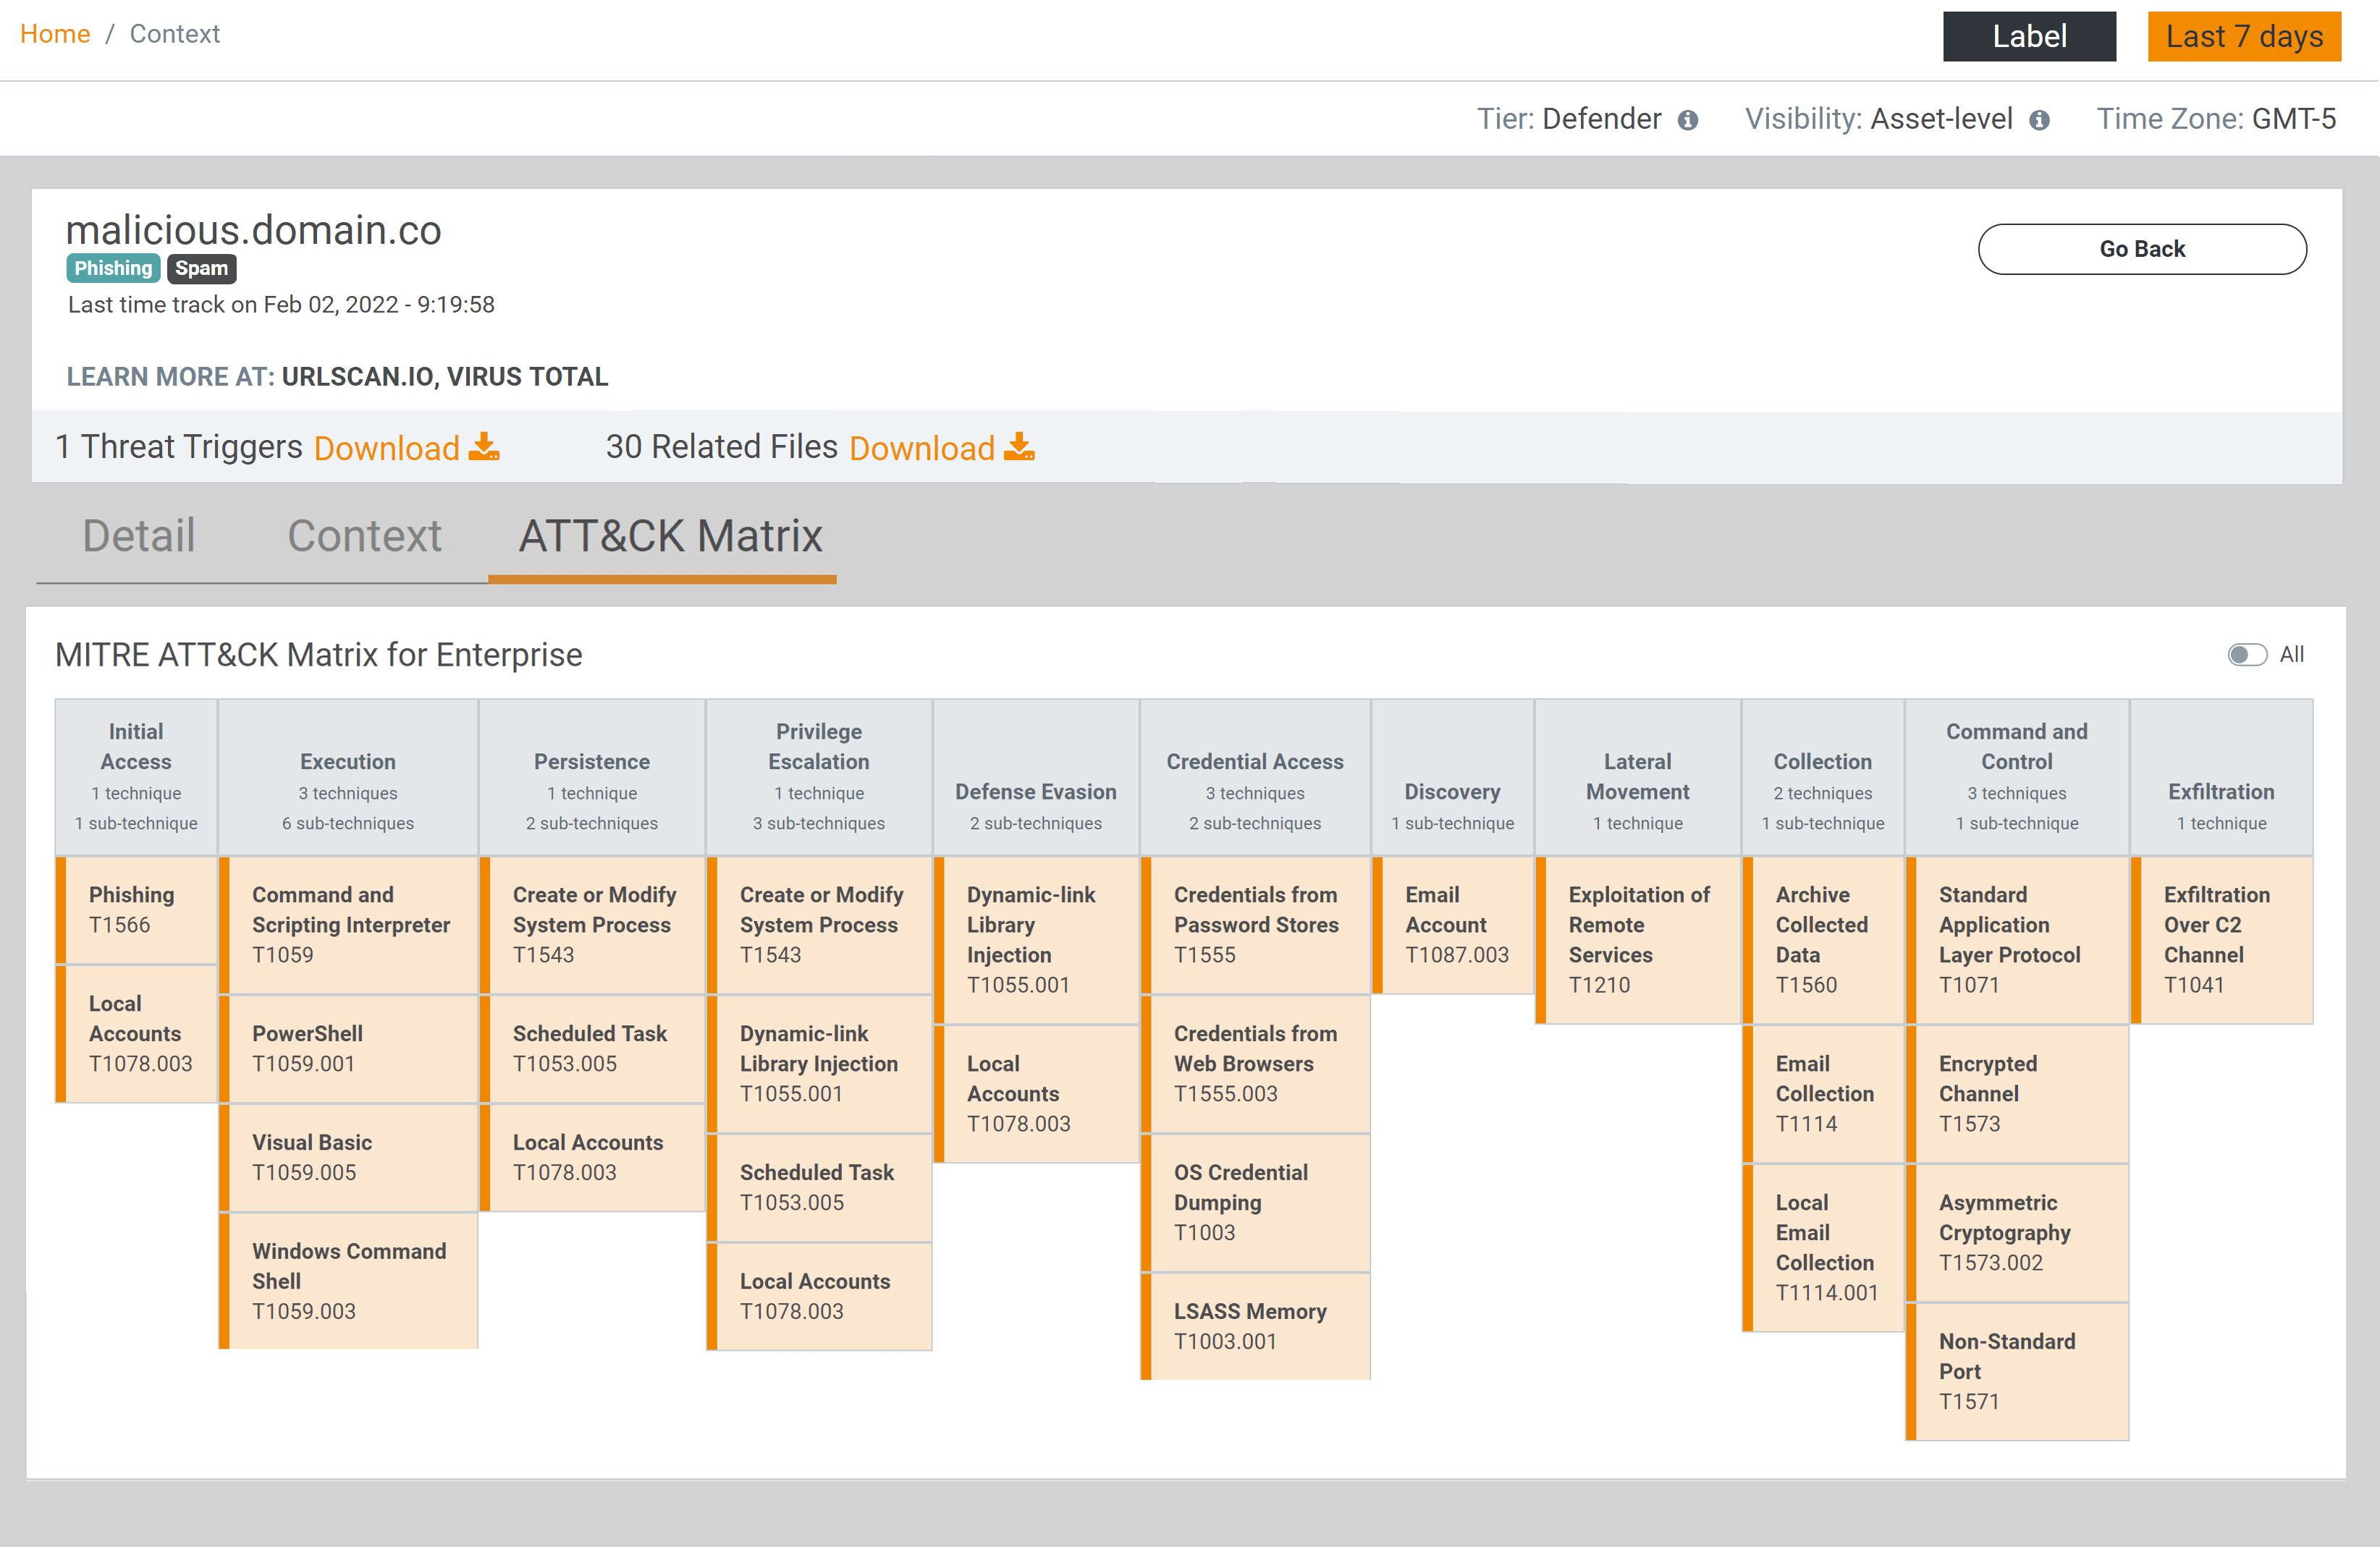Open the Last 7 days selector
Screen dimensions: 2380x1547
tap(2243, 36)
